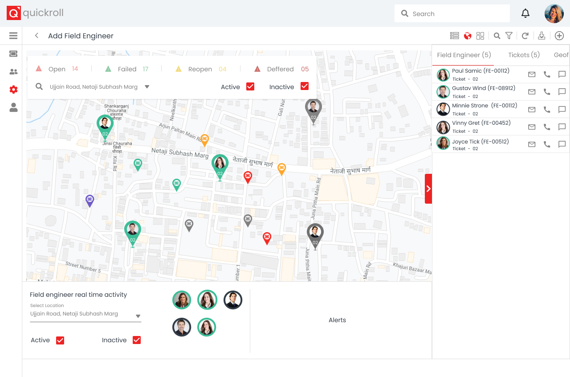The image size is (570, 377).
Task: Open single-user profile icon in sidebar
Action: click(13, 107)
